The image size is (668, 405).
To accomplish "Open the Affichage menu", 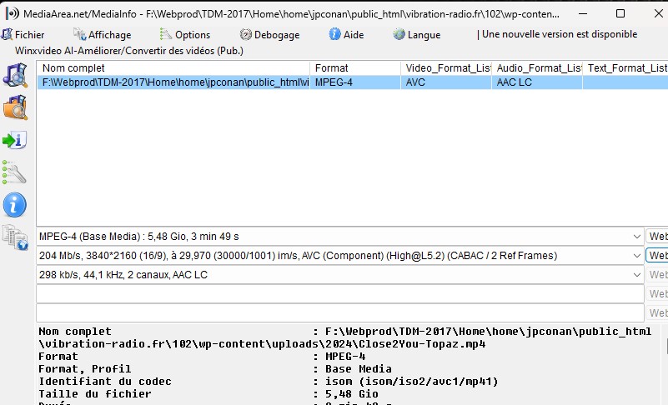I will coord(103,35).
